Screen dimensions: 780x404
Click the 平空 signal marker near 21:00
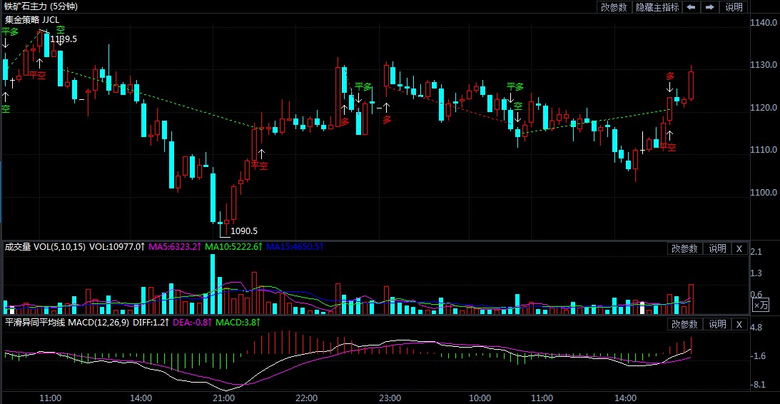point(258,166)
